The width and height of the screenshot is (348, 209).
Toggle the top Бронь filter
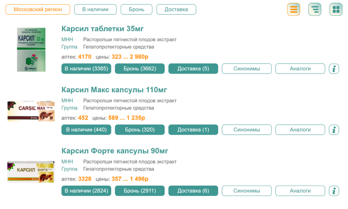point(136,9)
